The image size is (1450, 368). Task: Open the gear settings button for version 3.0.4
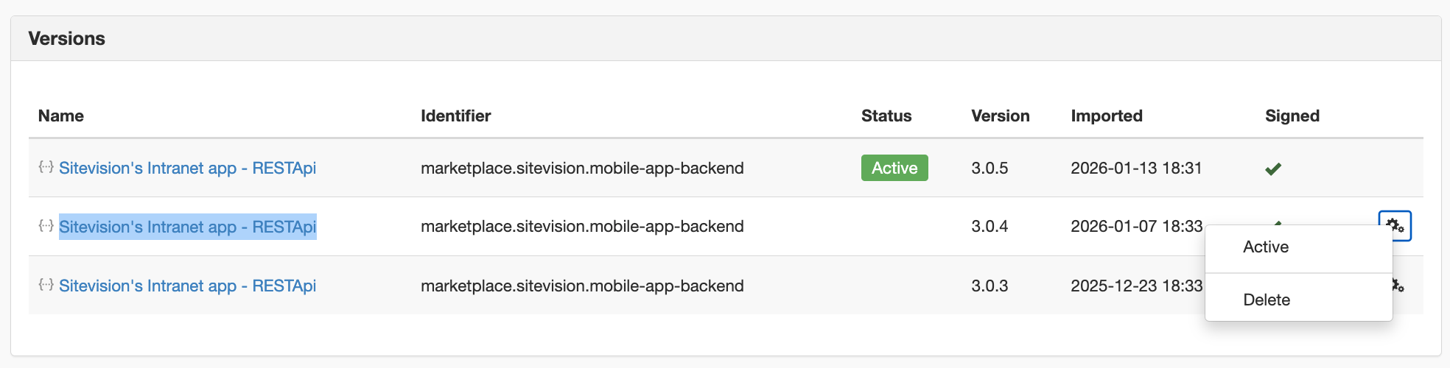(x=1395, y=226)
